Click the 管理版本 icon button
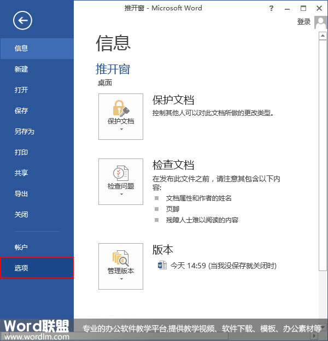 click(121, 267)
